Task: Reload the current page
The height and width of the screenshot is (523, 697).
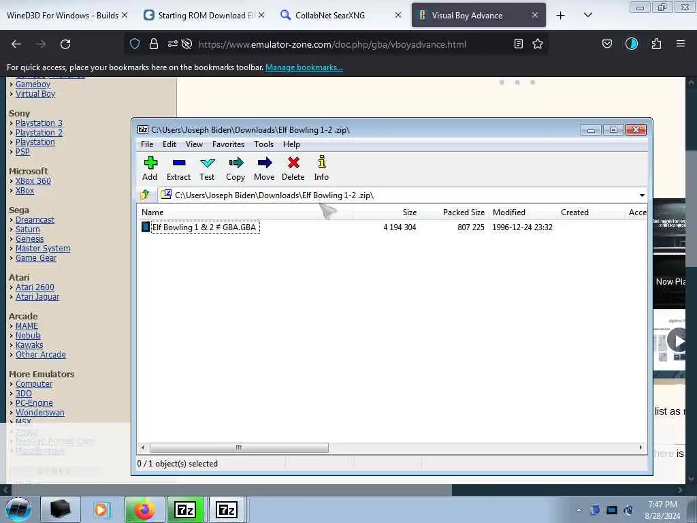Action: click(x=65, y=44)
